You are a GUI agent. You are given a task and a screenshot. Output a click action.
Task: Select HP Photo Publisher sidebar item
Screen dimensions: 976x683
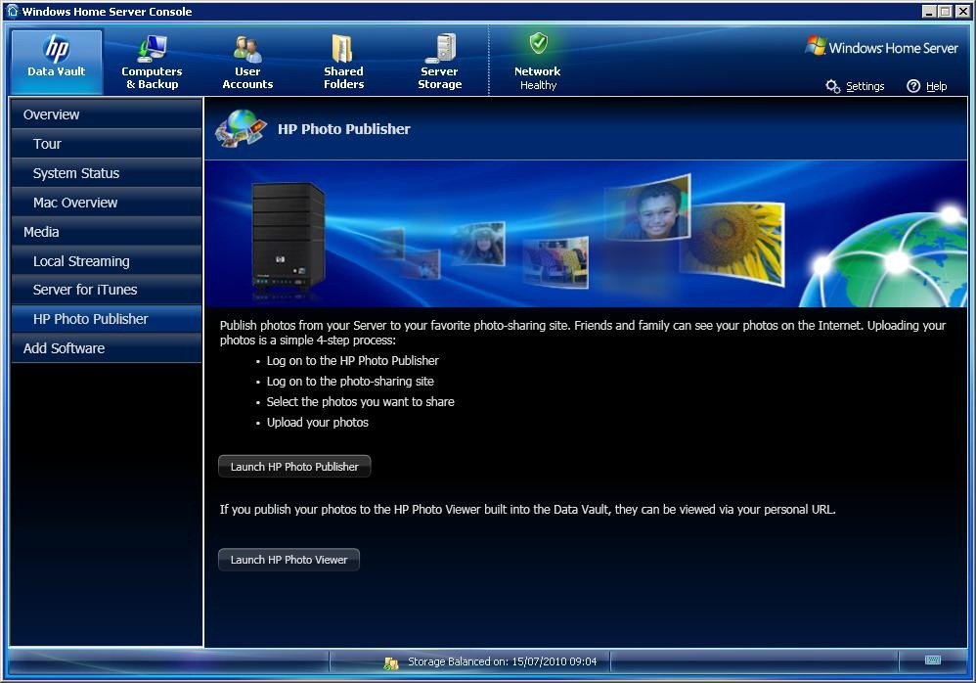point(107,319)
